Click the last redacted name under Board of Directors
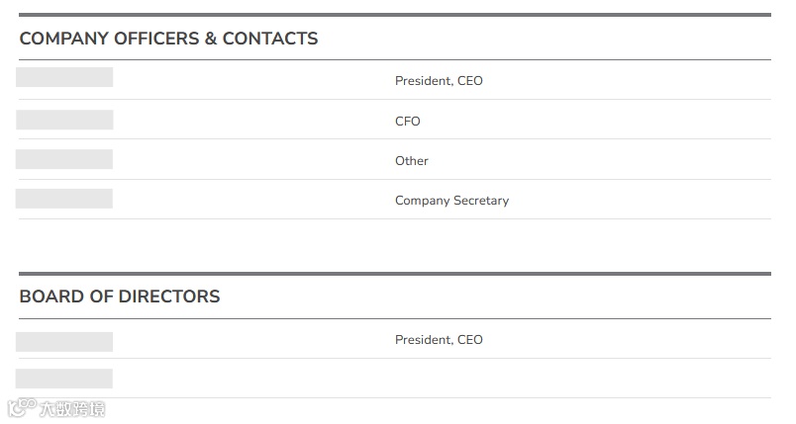The image size is (796, 424). tap(64, 379)
